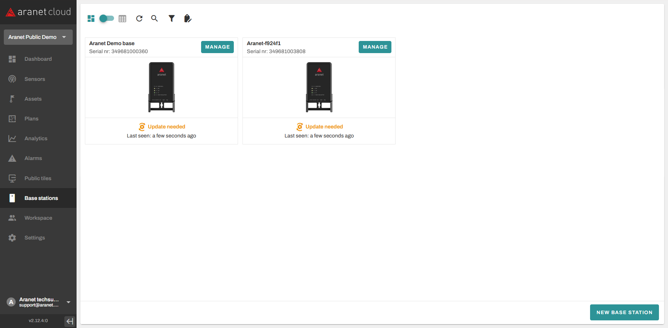Viewport: 668px width, 328px height.
Task: Expand the Aranet Public Demo workspace dropdown
Action: coord(38,37)
